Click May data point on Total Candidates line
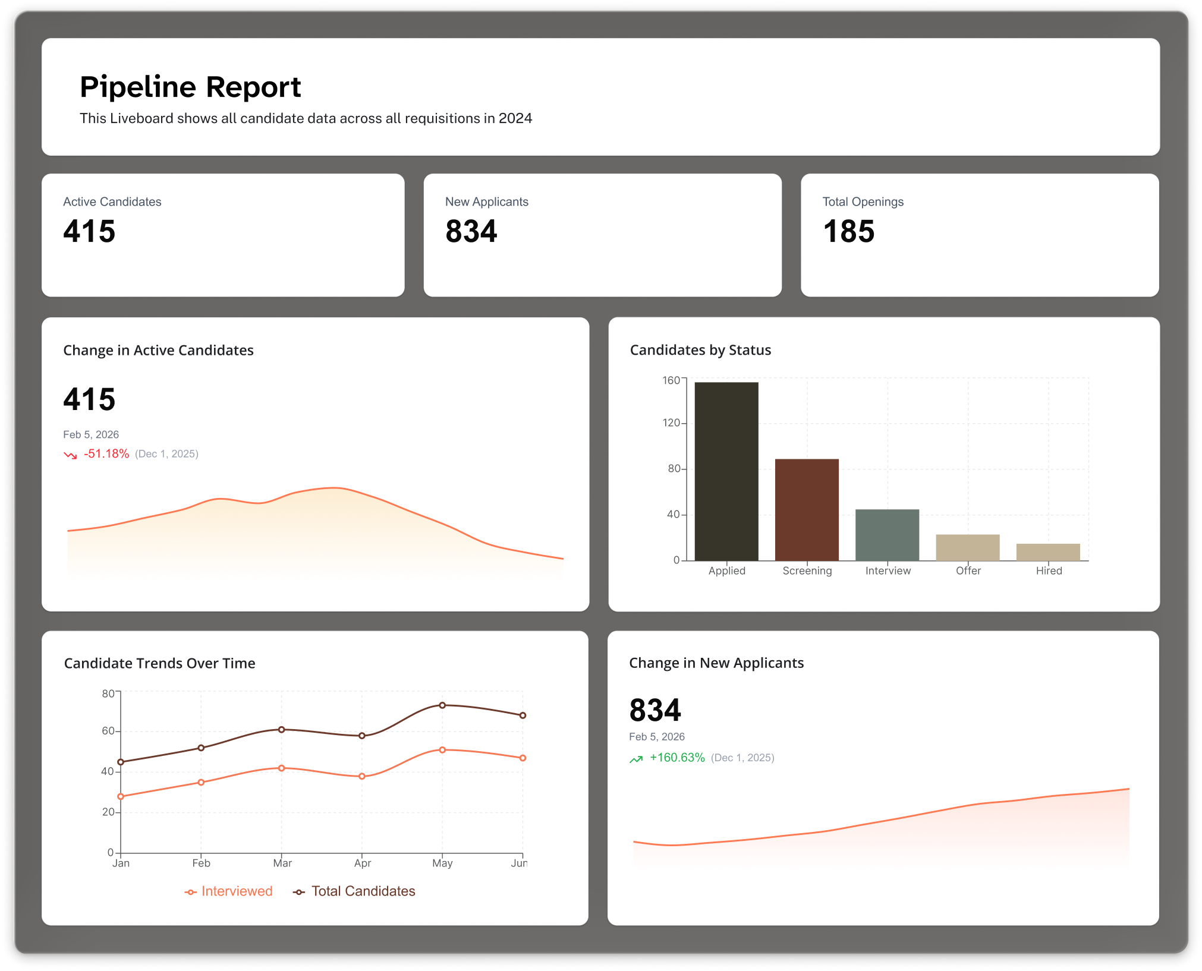 click(442, 705)
